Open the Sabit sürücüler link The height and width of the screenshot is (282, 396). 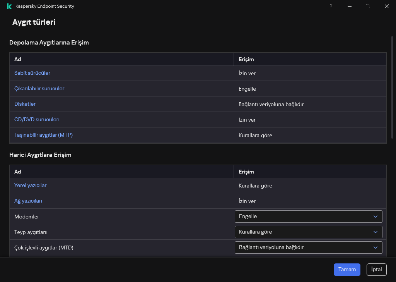(x=32, y=73)
